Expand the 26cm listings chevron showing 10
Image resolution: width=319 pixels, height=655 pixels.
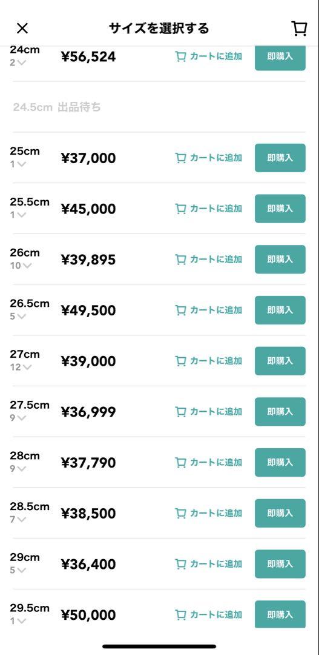(21, 265)
